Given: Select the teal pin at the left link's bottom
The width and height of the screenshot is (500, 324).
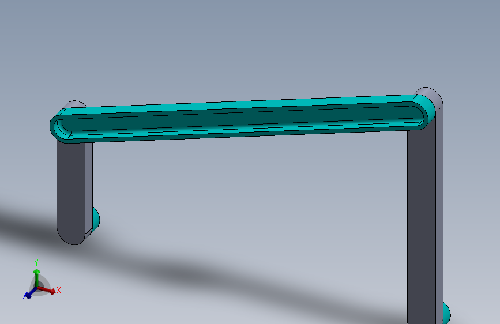Looking at the screenshot, I should [x=96, y=218].
